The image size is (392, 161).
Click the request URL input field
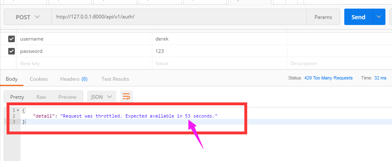(x=179, y=17)
